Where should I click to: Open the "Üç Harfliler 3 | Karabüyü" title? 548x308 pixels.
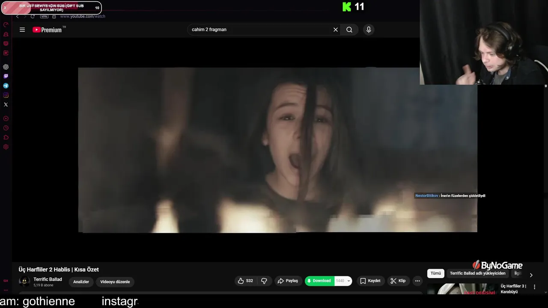(x=513, y=289)
